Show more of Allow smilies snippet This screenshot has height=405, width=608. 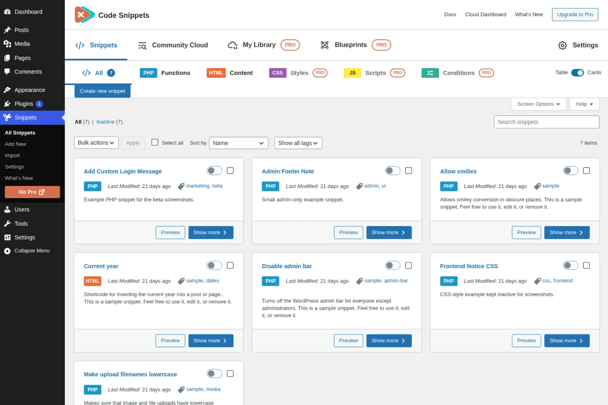[x=567, y=233]
